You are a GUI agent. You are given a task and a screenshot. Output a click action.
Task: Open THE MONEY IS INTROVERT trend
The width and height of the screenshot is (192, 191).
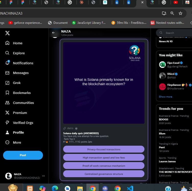tap(175, 172)
